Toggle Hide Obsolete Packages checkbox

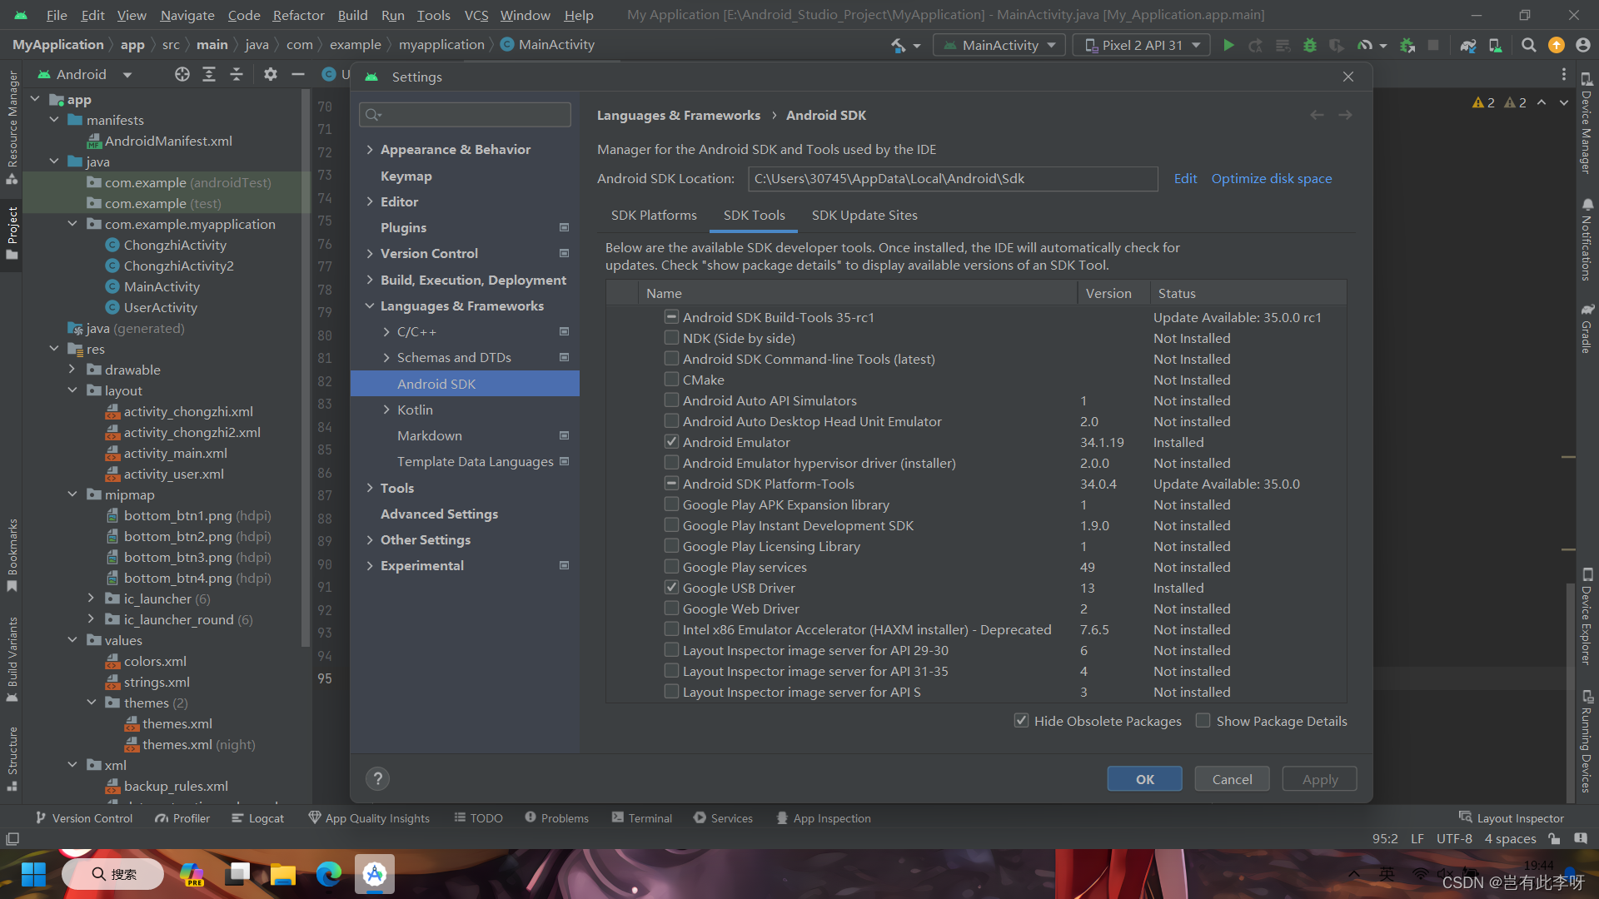point(1021,721)
